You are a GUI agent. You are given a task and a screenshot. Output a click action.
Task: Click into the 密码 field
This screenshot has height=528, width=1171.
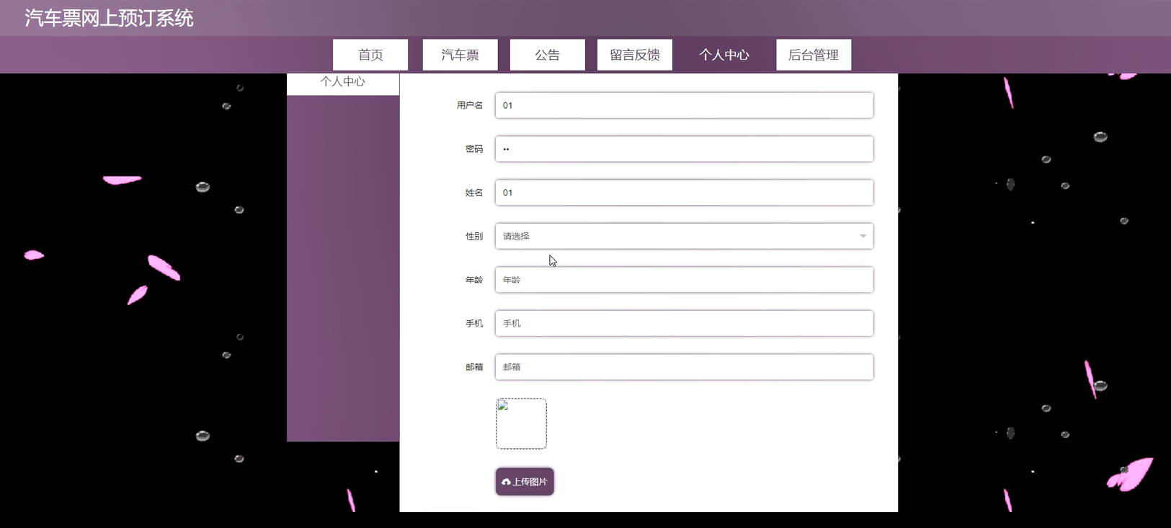[684, 149]
